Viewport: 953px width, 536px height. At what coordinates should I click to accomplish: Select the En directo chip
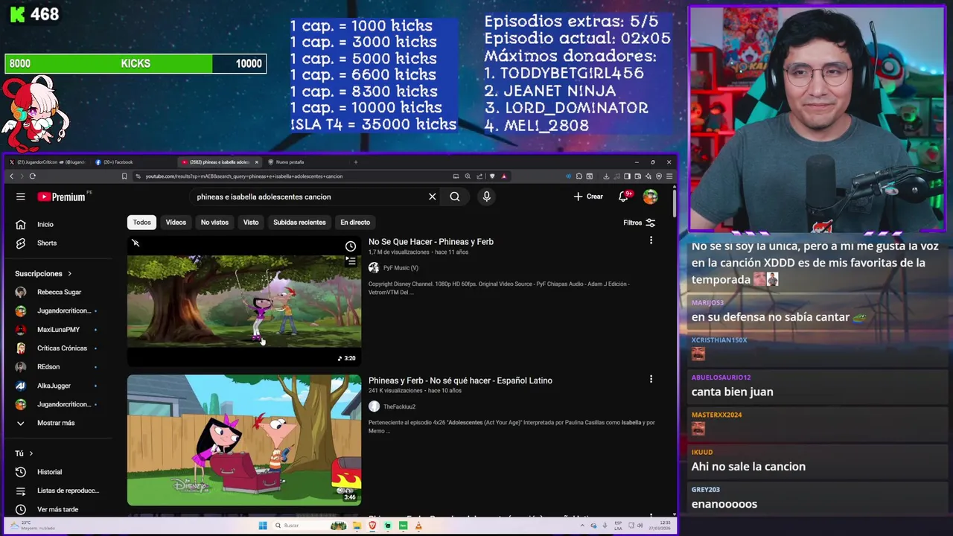[x=355, y=222]
